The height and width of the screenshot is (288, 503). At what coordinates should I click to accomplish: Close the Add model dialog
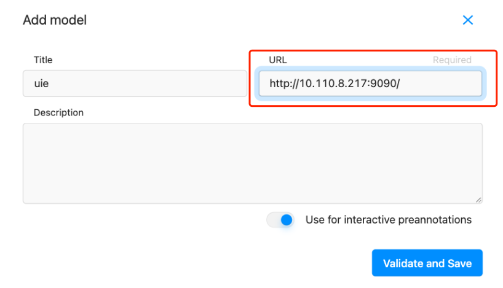[468, 20]
